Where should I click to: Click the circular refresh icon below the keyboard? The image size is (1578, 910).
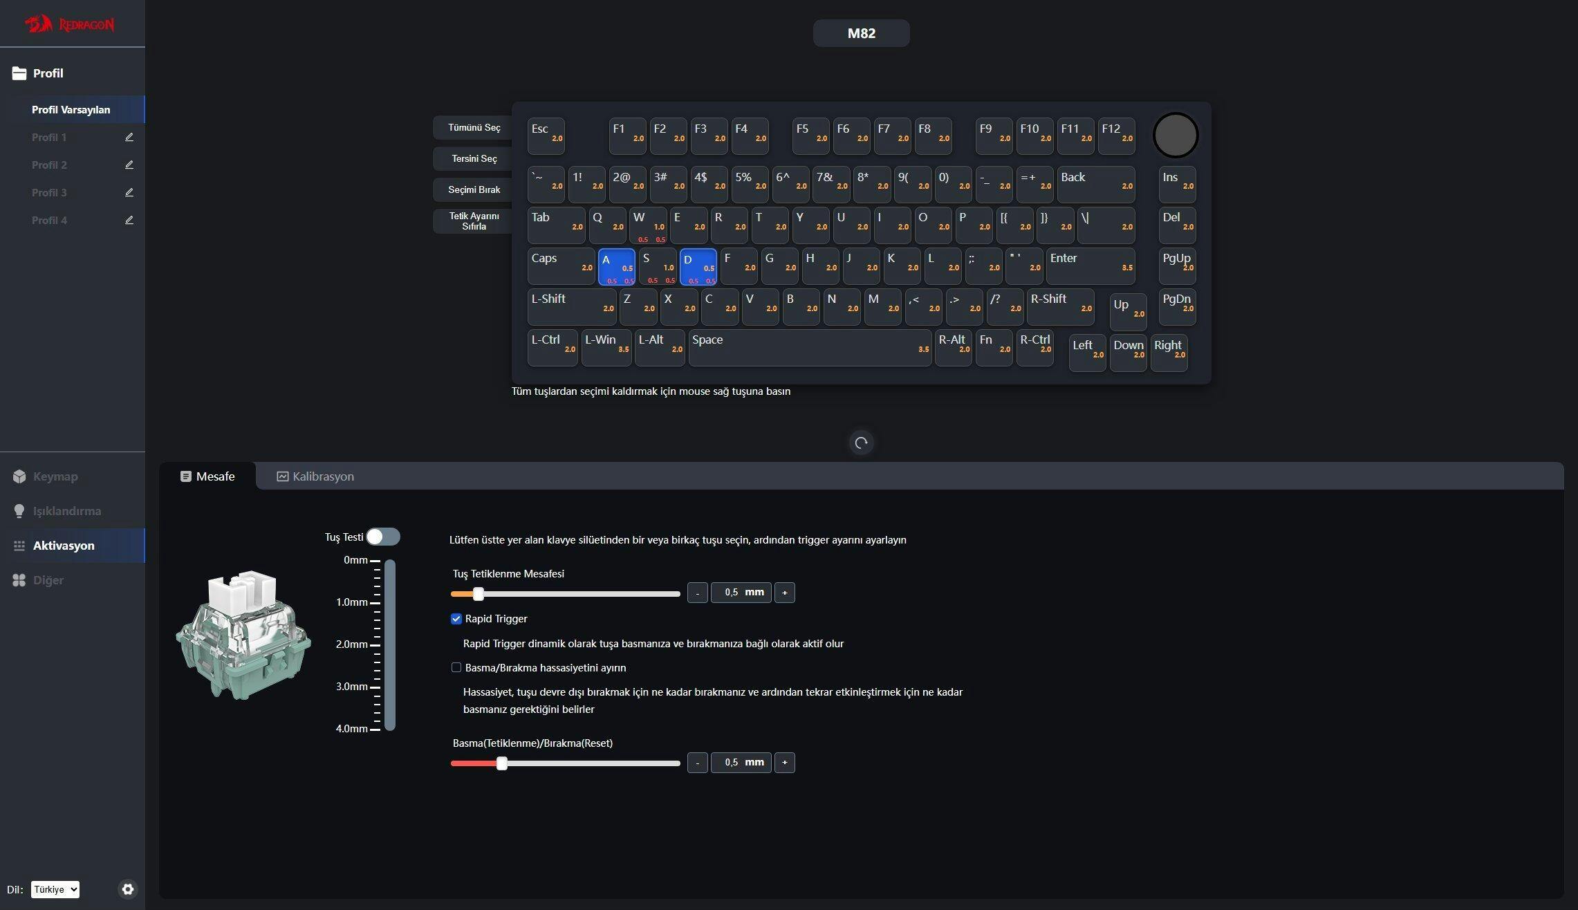point(861,443)
